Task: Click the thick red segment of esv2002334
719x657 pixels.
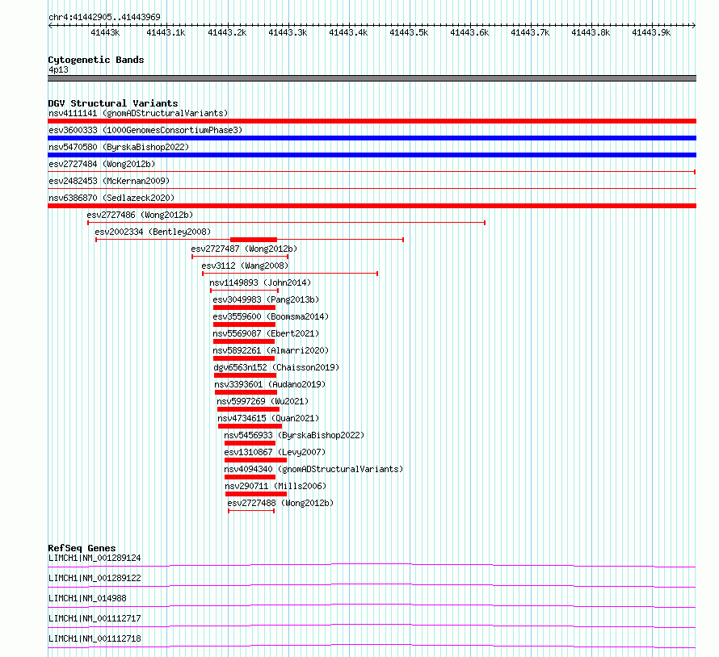Action: [x=254, y=240]
